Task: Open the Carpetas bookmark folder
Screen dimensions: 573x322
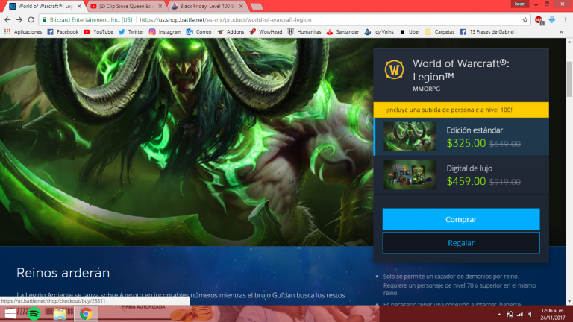Action: (442, 32)
